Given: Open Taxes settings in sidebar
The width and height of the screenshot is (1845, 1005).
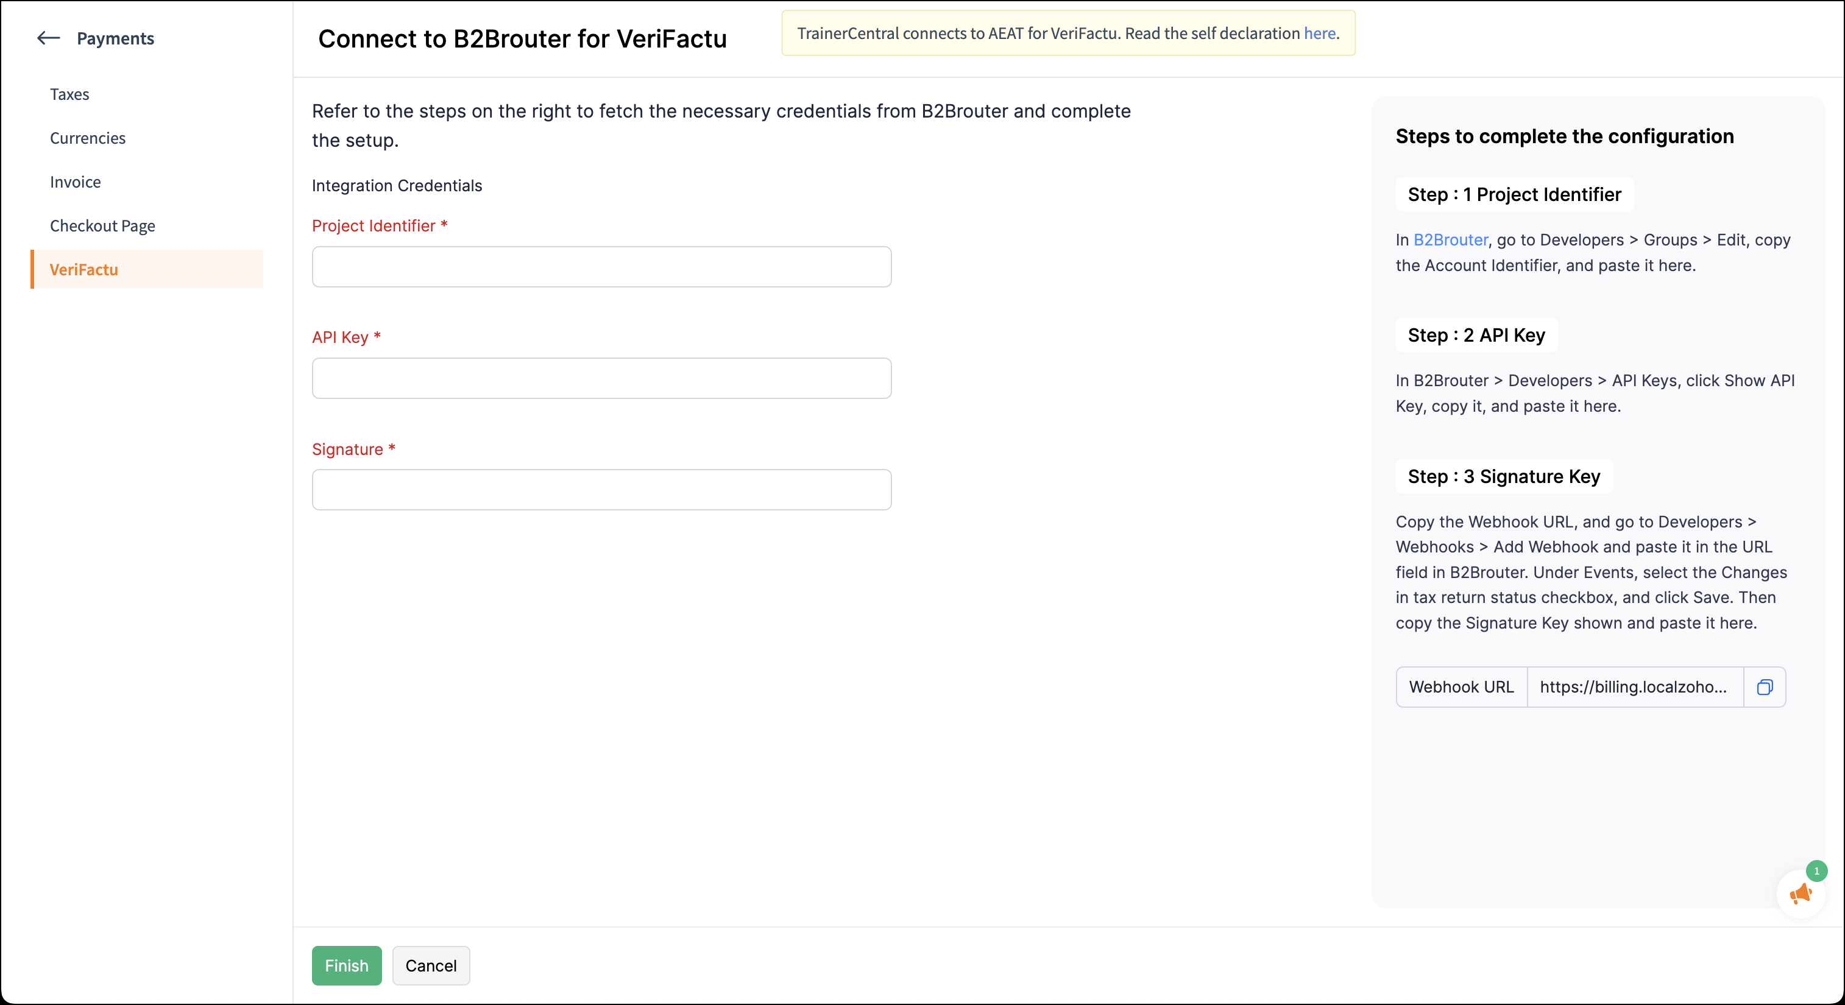Looking at the screenshot, I should pyautogui.click(x=69, y=94).
